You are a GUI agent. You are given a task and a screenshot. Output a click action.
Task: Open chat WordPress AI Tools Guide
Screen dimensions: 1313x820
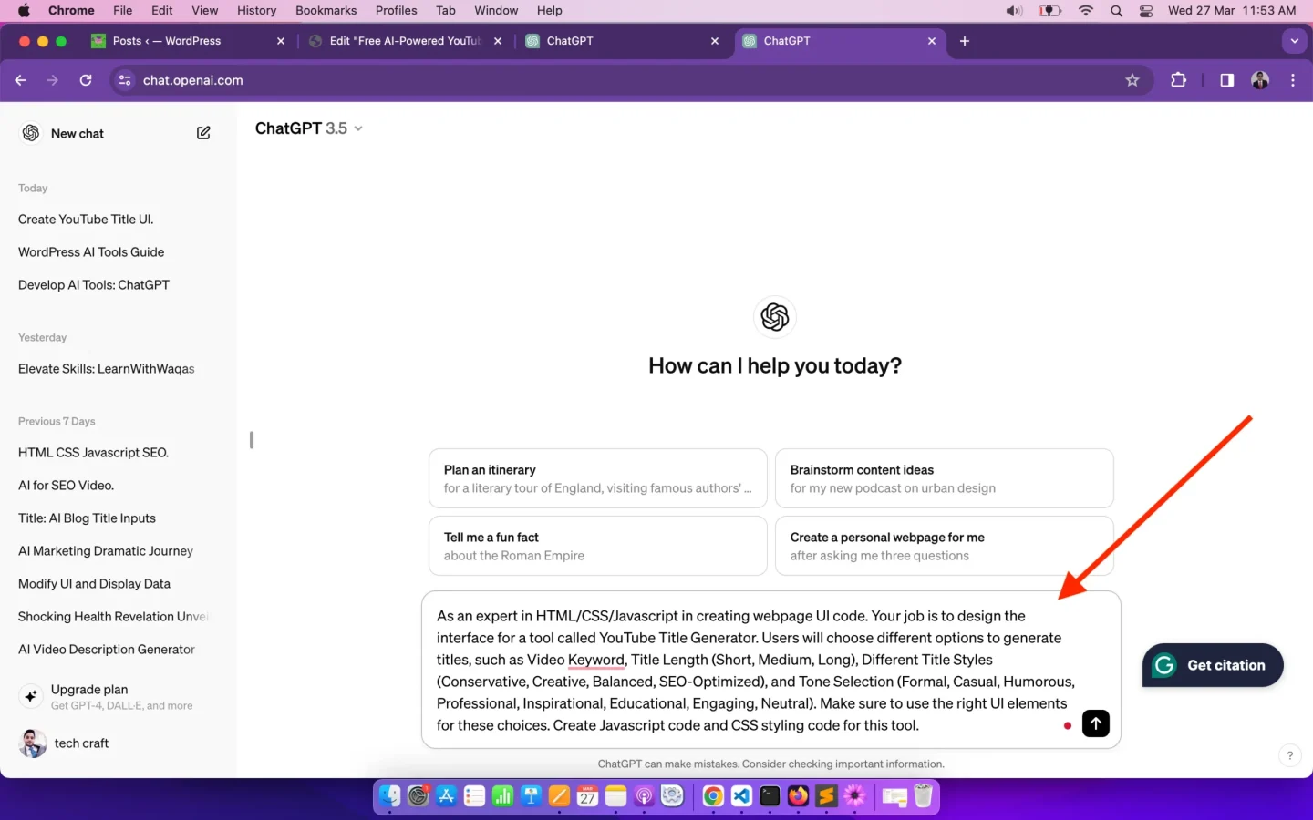point(91,252)
